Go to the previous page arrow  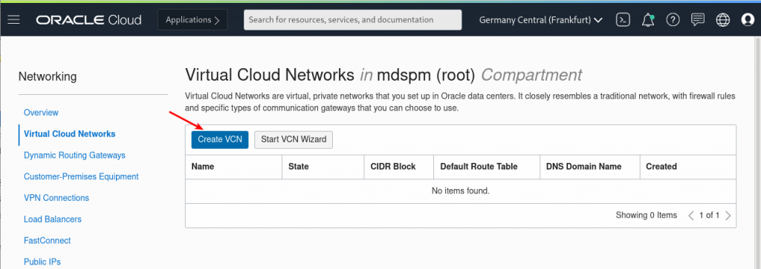click(691, 216)
